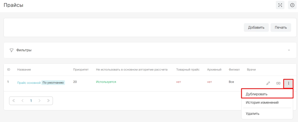Open the three-dot actions menu
The image size is (298, 122).
(288, 83)
